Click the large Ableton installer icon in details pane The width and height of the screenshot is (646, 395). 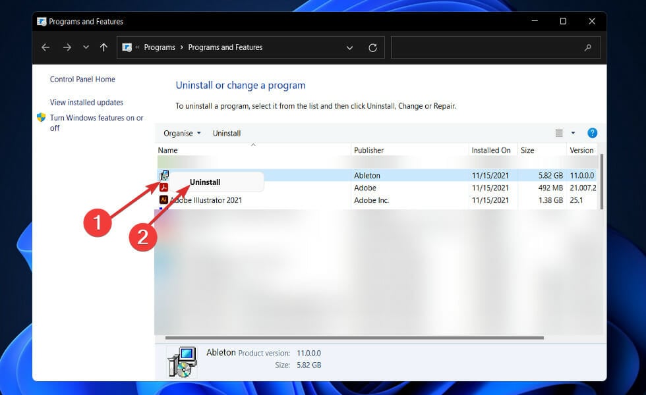pyautogui.click(x=182, y=362)
